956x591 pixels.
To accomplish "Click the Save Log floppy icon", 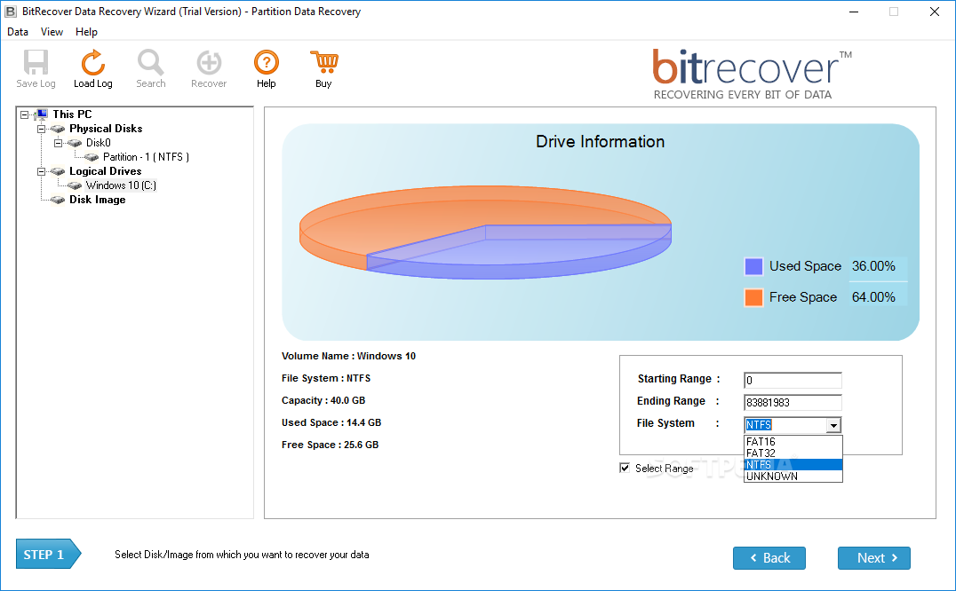I will pos(36,62).
